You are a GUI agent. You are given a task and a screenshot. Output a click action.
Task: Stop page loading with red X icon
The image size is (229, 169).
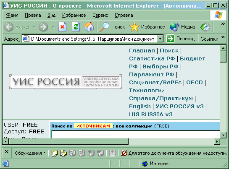(62, 27)
